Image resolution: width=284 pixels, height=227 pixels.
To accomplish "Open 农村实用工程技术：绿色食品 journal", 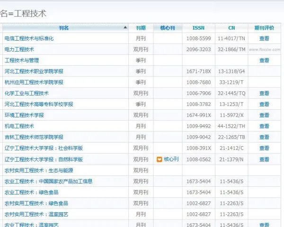I will pyautogui.click(x=36, y=203).
